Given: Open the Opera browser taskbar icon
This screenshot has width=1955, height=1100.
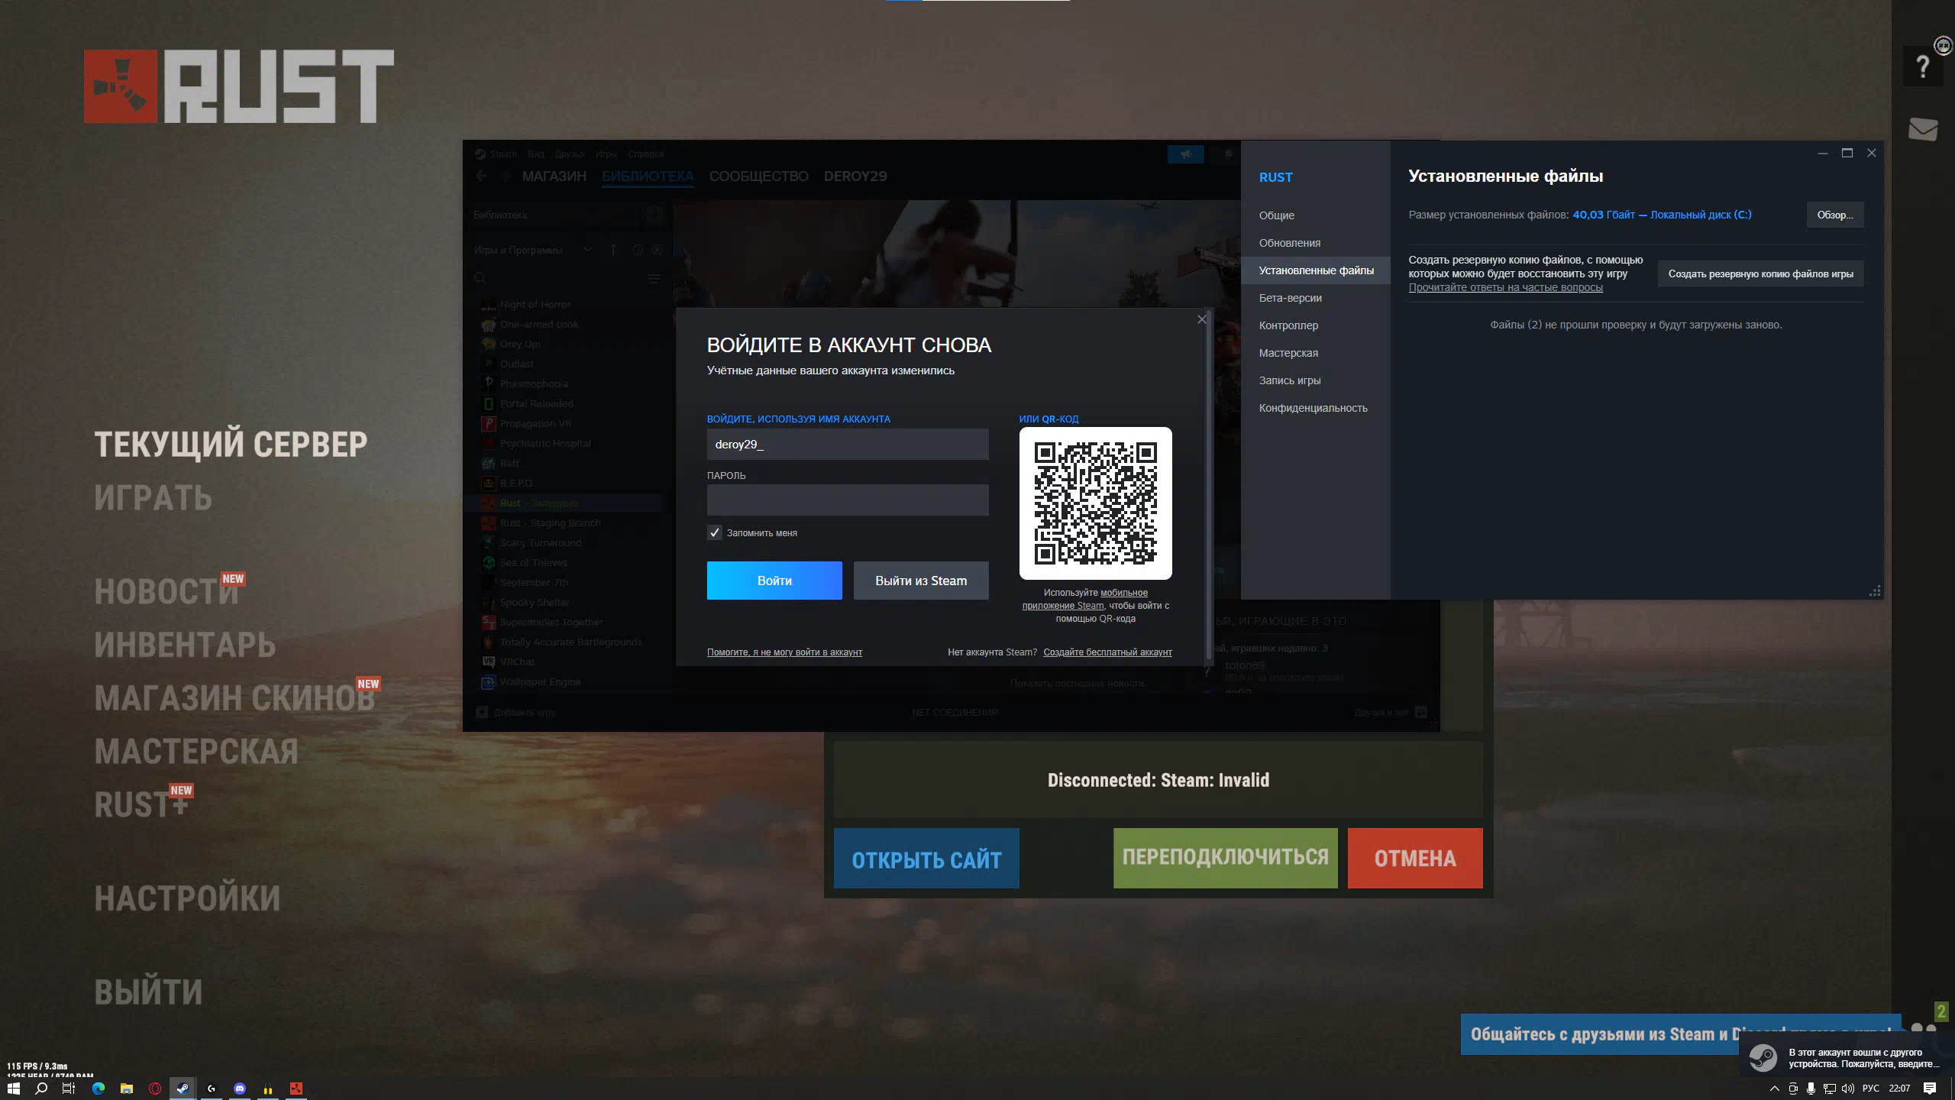Looking at the screenshot, I should [155, 1089].
